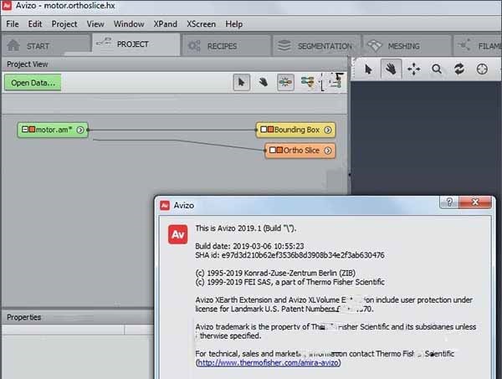Toggle the white box on Bounding Box node
502x379 pixels.
[264, 130]
